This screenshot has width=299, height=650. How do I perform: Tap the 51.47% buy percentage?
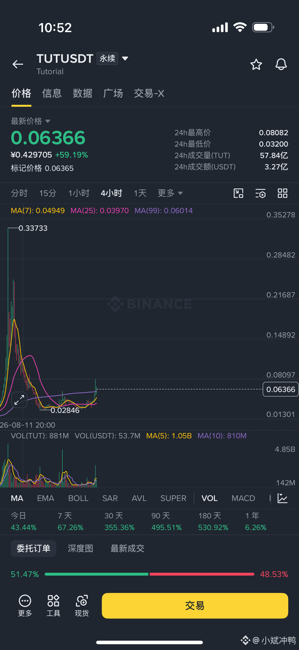pos(25,574)
